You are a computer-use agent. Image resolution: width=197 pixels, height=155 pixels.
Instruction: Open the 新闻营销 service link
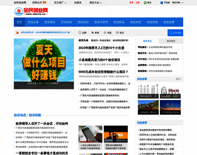(x=155, y=71)
